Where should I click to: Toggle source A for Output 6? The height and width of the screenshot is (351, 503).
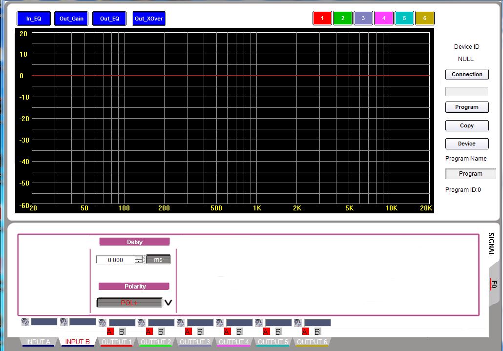[x=305, y=331]
